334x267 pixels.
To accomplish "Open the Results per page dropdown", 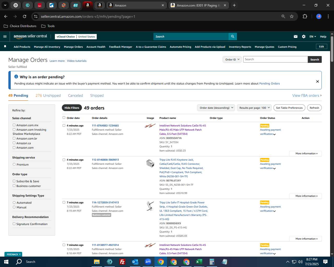I will click(254, 108).
